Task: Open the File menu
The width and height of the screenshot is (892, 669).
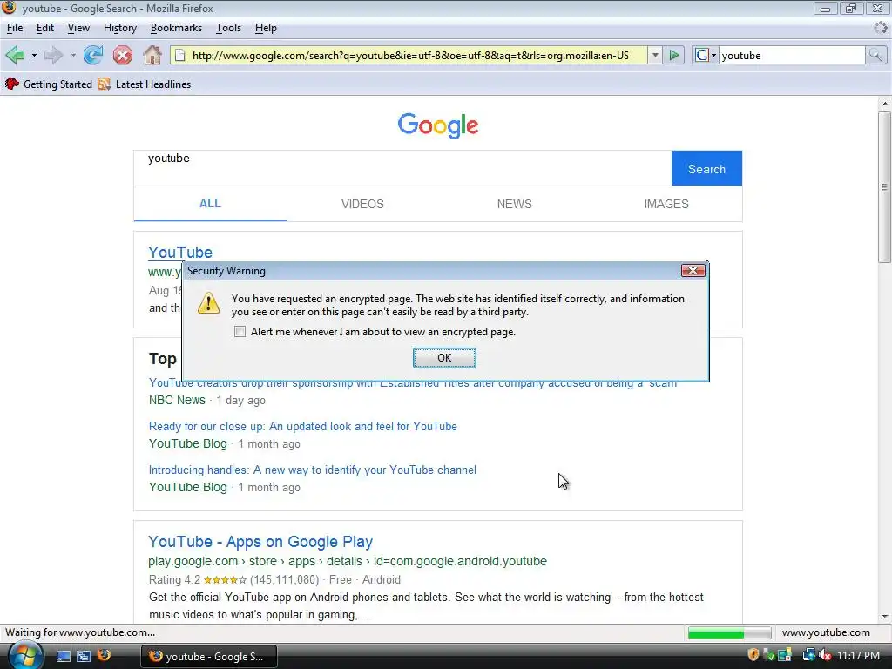Action: [x=15, y=28]
